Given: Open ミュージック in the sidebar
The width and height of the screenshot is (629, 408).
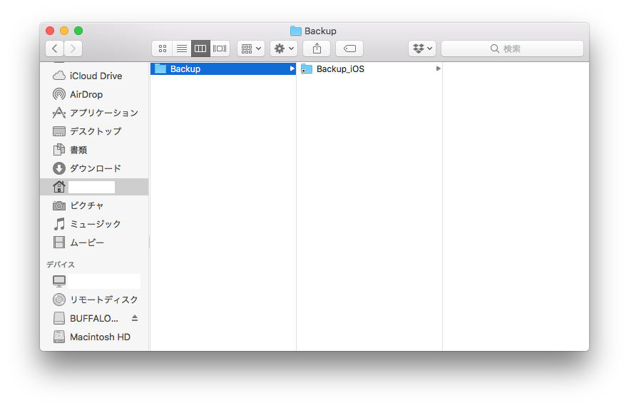Looking at the screenshot, I should click(x=94, y=224).
